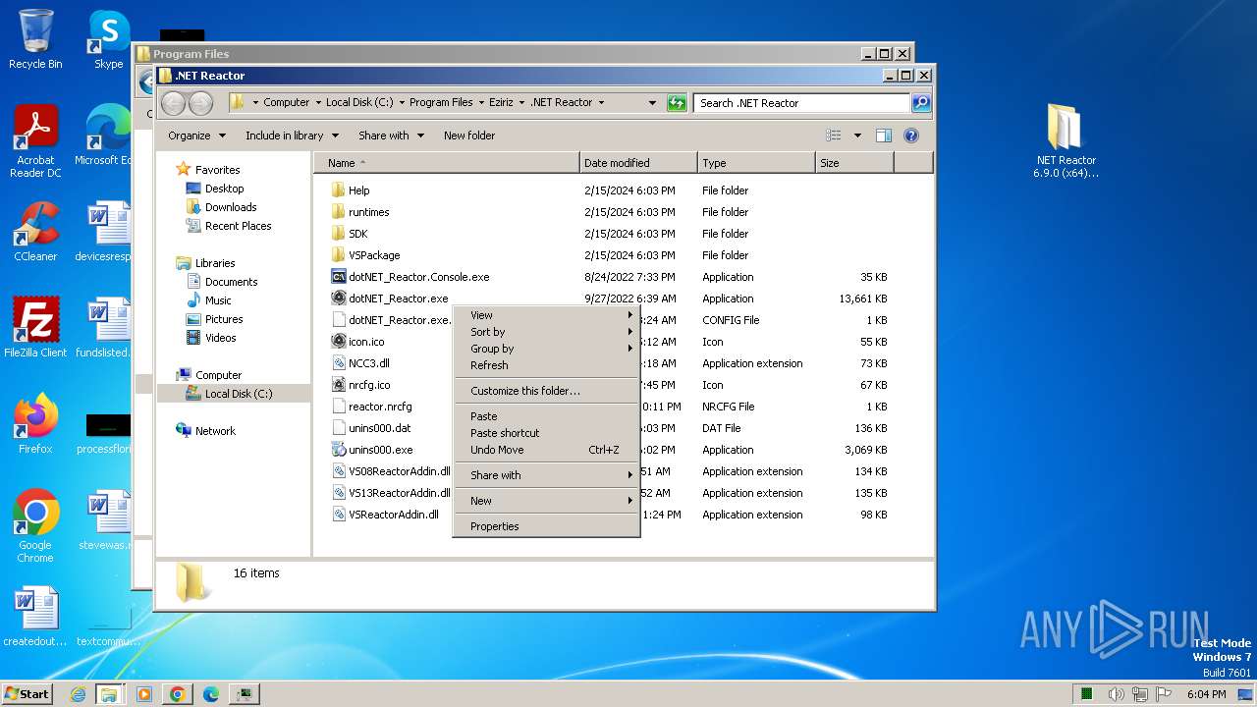Open New submenu in context menu

(546, 501)
